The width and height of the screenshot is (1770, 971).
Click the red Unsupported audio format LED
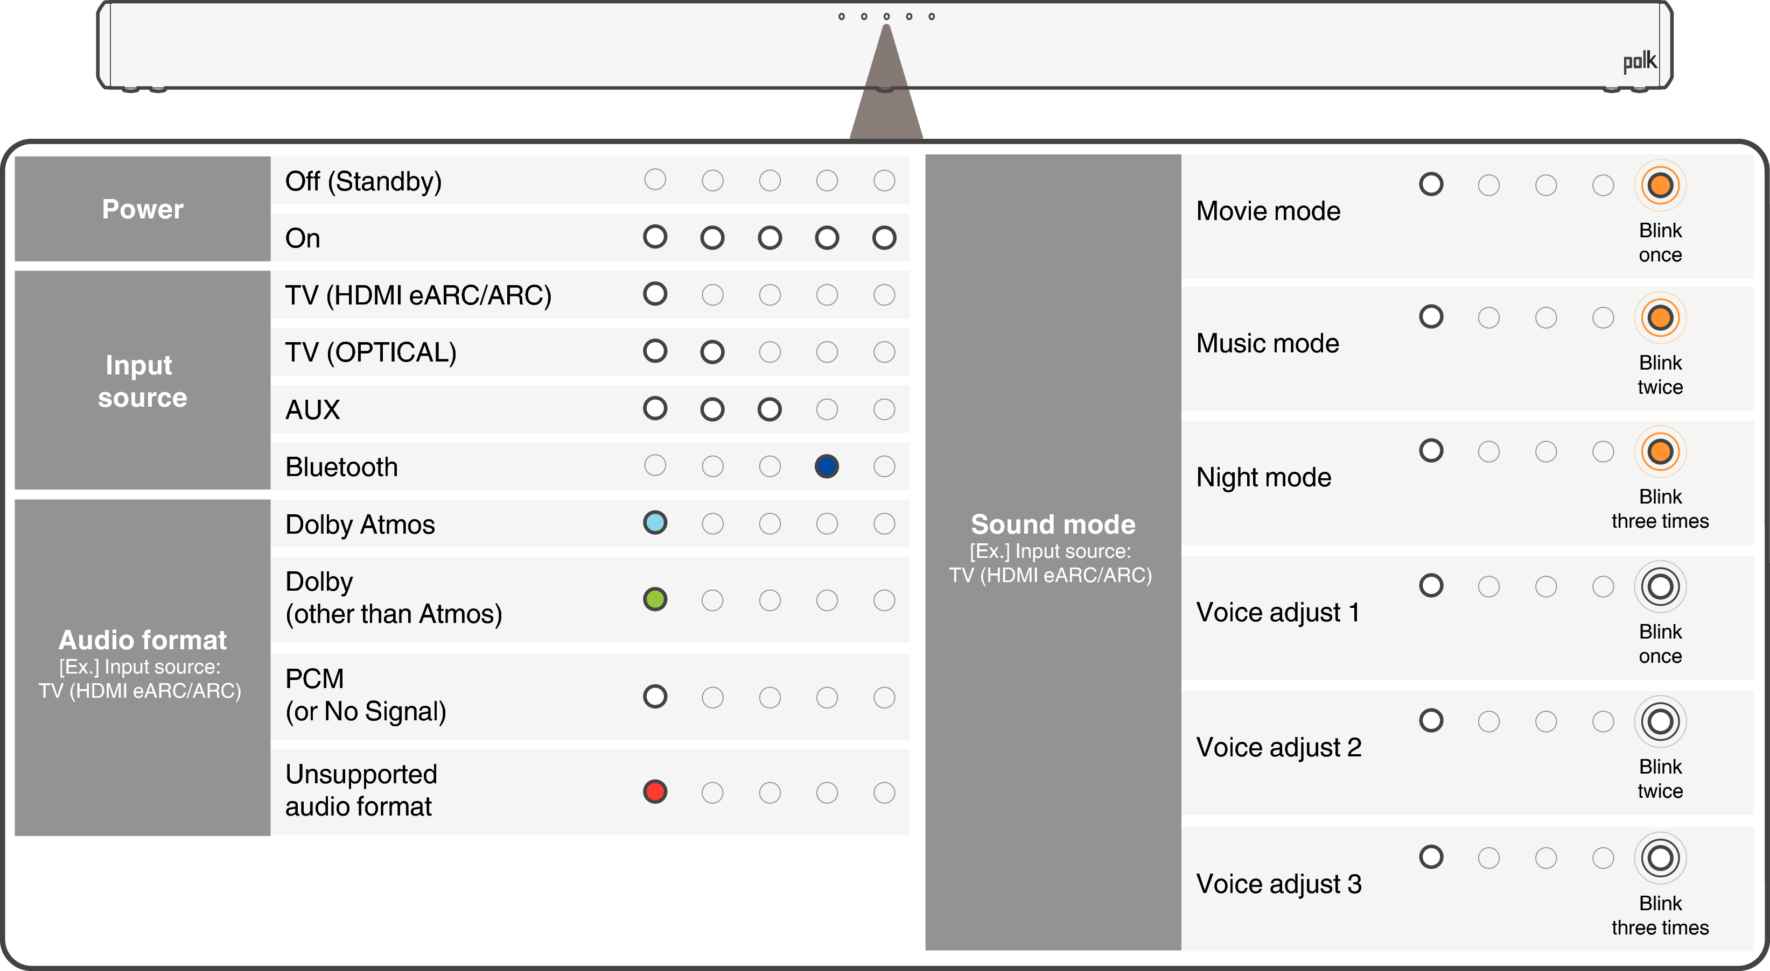point(655,792)
